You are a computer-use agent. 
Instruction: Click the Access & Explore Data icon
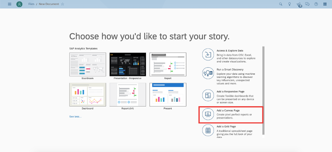coord(208,54)
